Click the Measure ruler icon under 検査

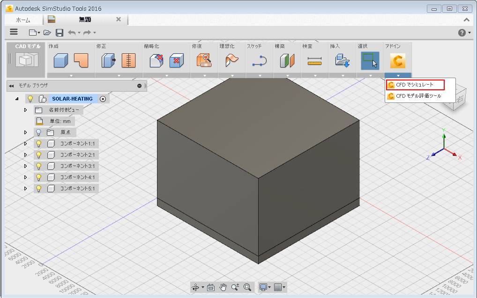[314, 61]
